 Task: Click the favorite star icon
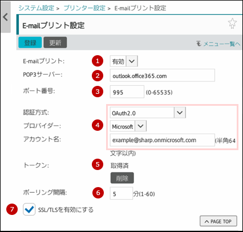pos(232,23)
